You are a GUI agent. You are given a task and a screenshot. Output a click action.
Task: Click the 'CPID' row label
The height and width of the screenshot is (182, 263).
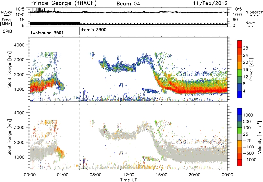point(7,31)
